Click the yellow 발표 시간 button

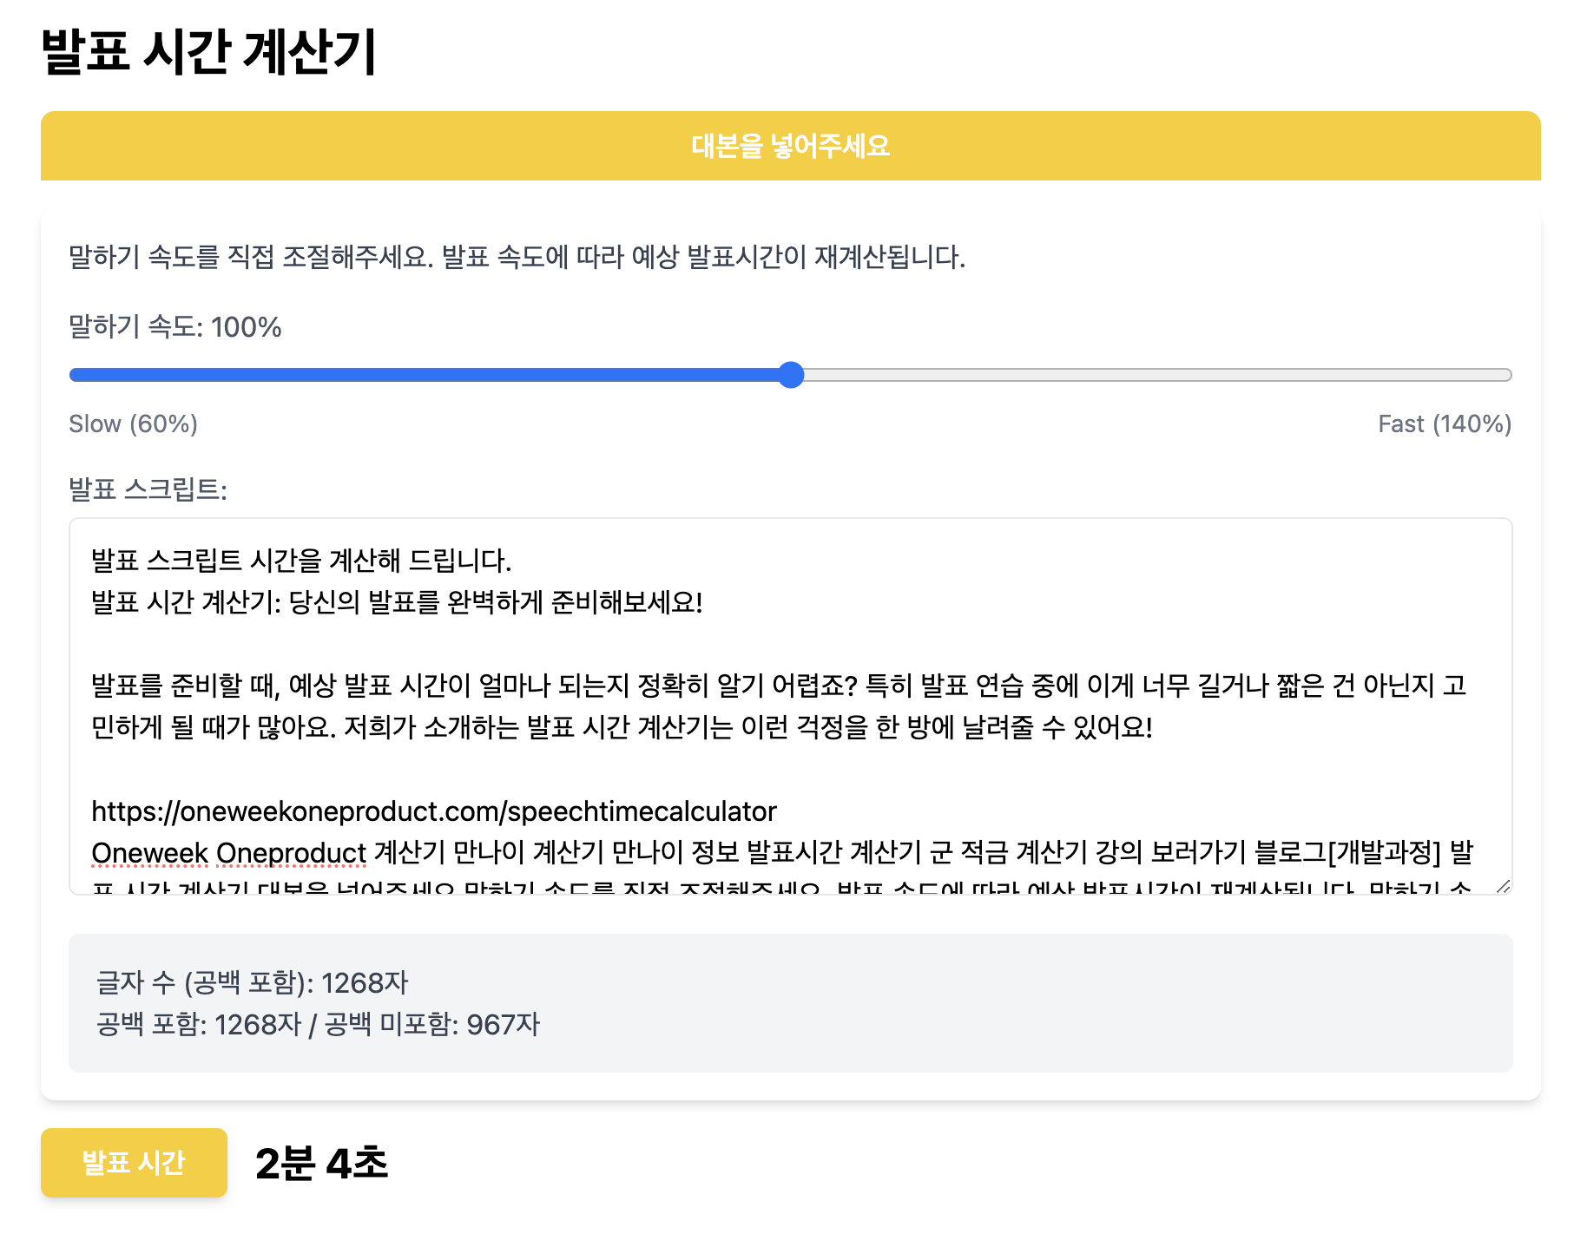(x=134, y=1163)
